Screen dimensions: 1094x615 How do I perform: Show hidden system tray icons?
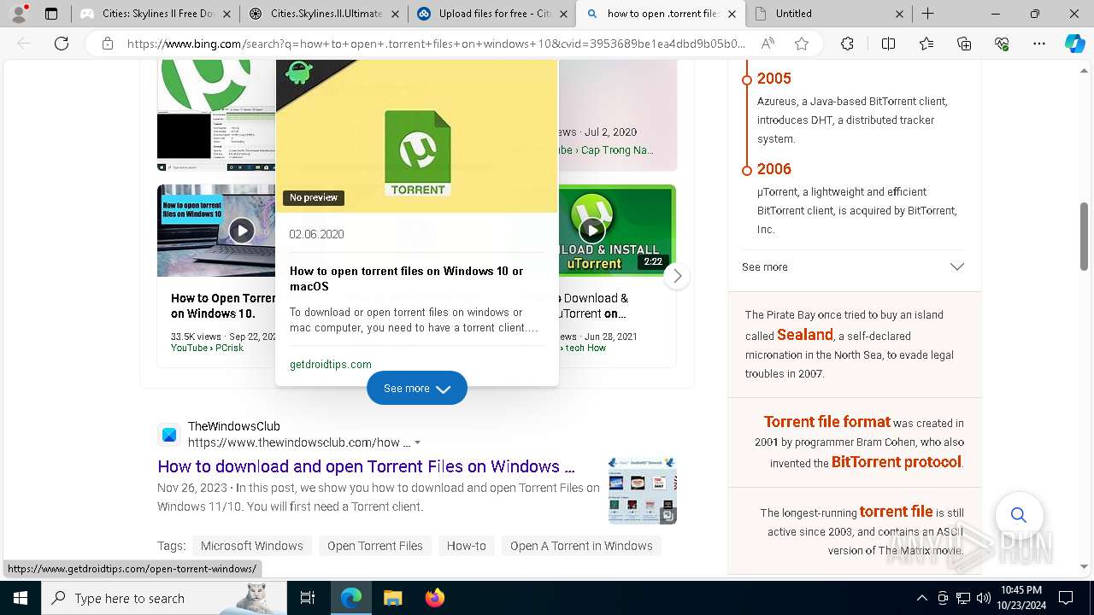tap(921, 598)
